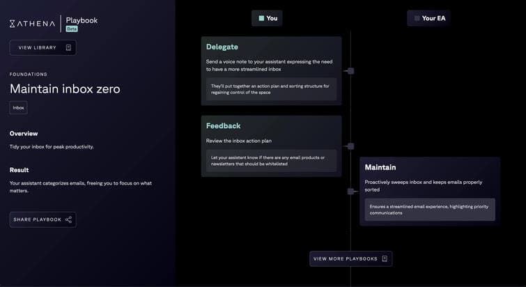Image resolution: width=526 pixels, height=287 pixels.
Task: Click the Share Playbook button
Action: 43,219
